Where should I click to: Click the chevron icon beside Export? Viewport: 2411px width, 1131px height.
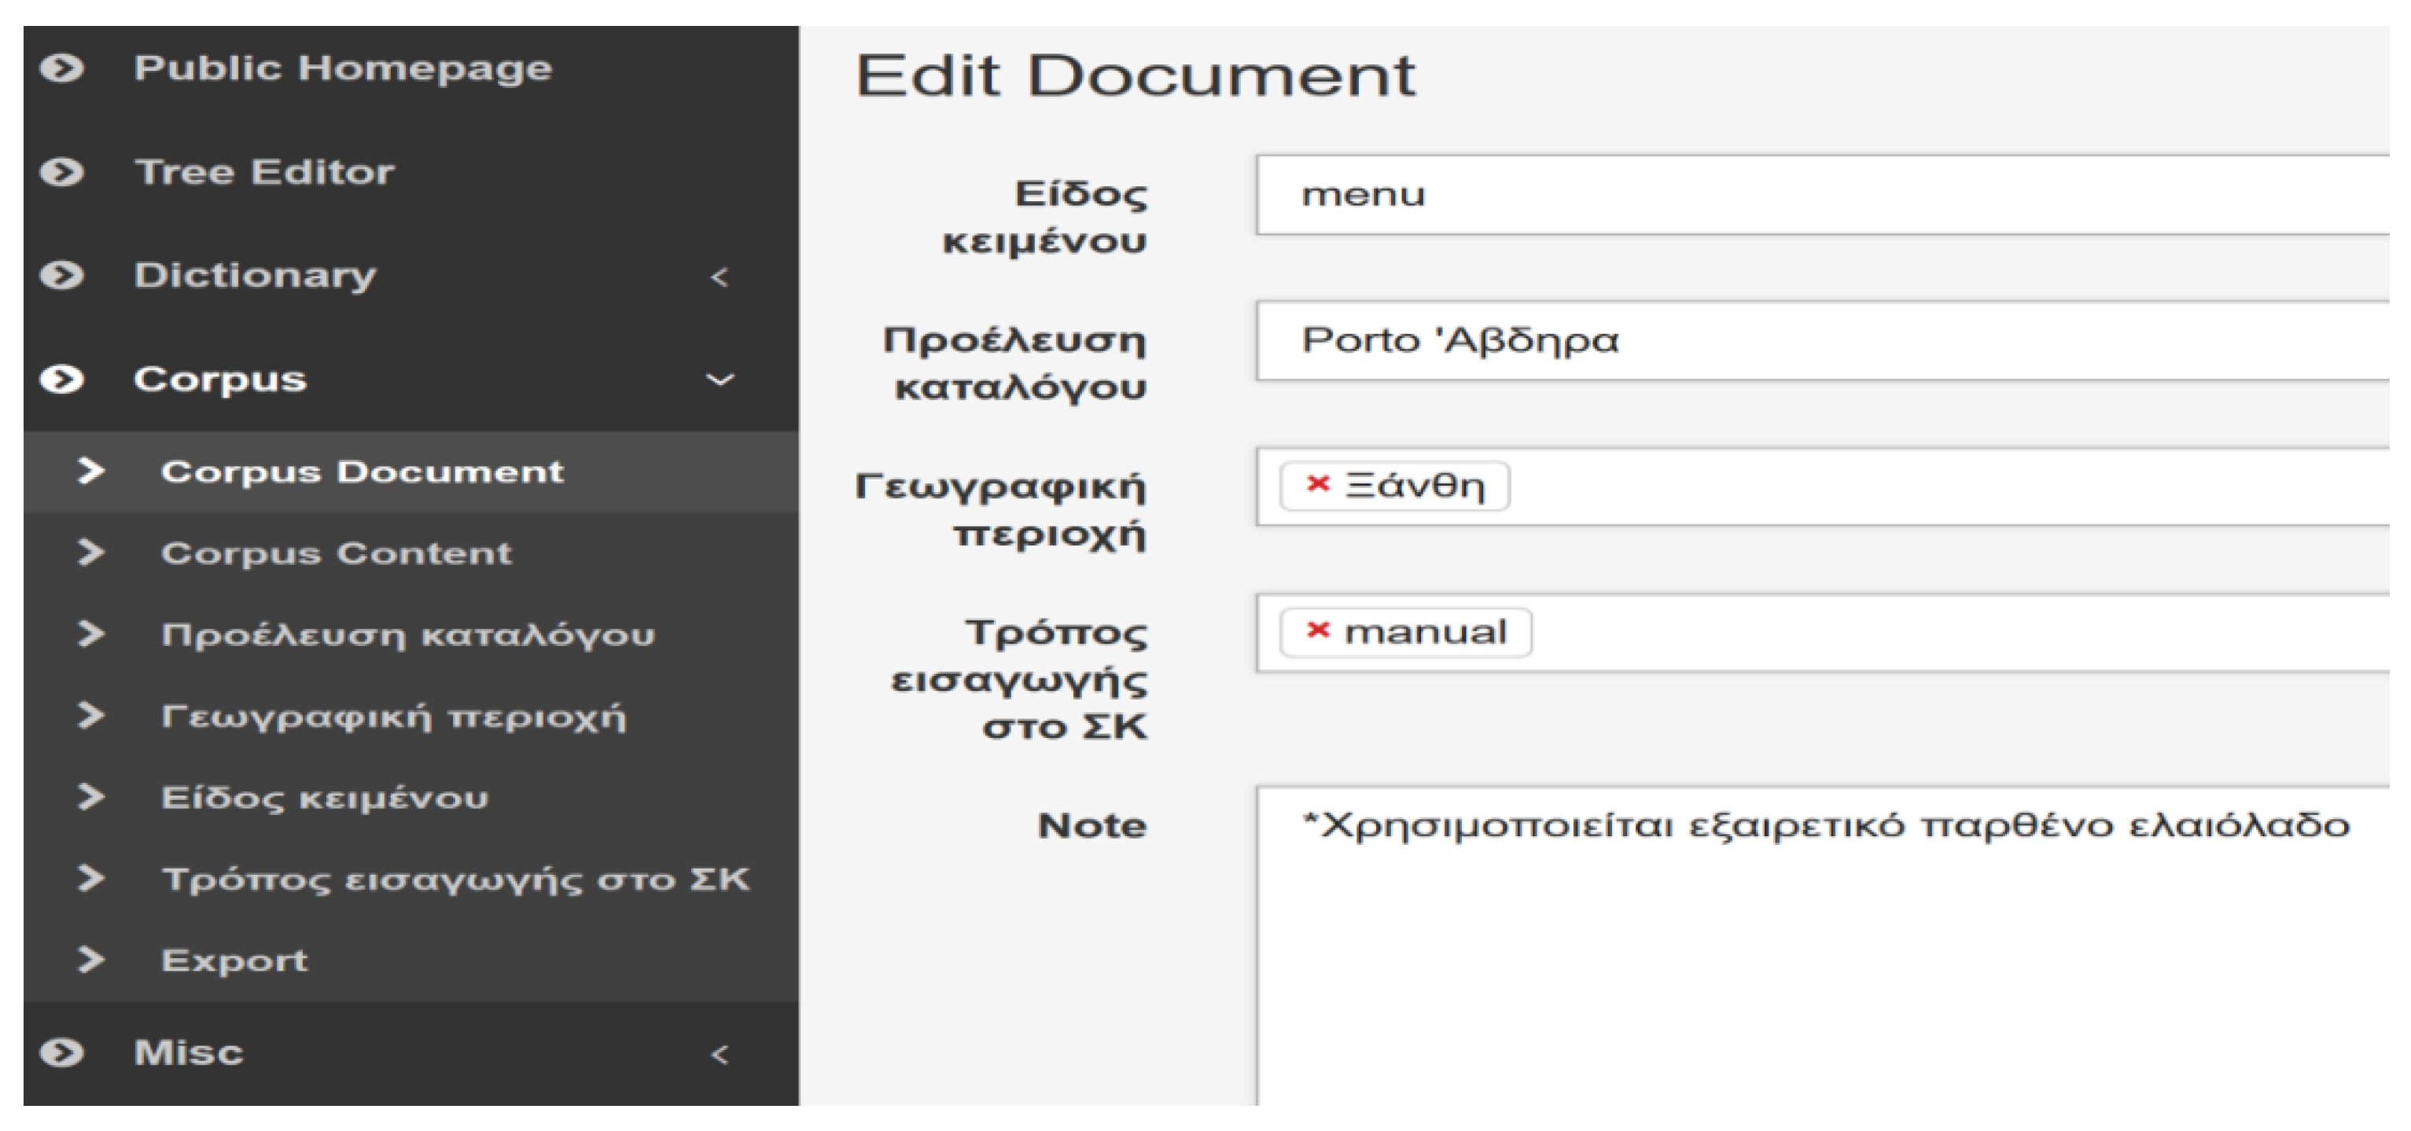point(90,960)
